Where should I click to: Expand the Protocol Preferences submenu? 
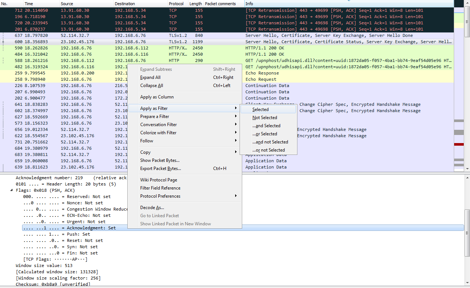click(x=160, y=196)
